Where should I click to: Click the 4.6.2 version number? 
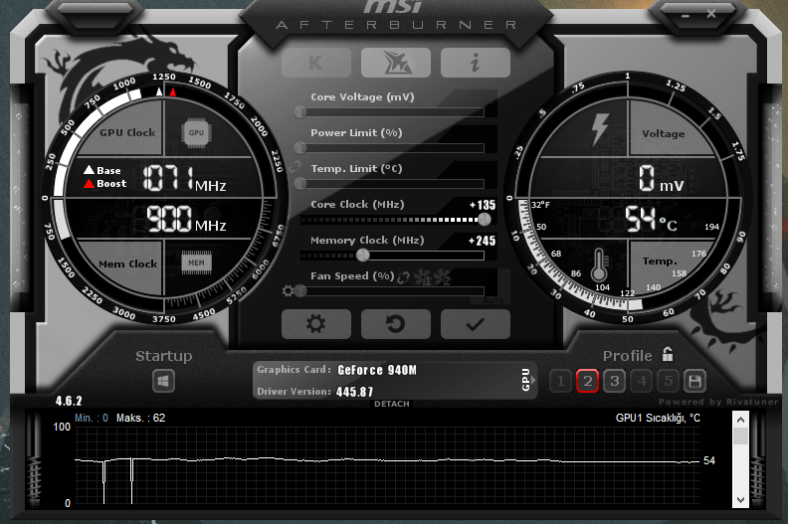coord(69,401)
